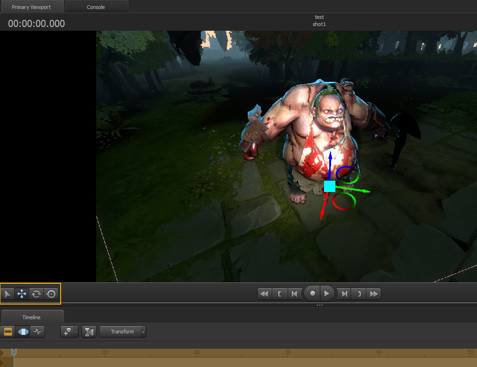
Task: Fast forward with the double-right arrows
Action: coord(374,294)
